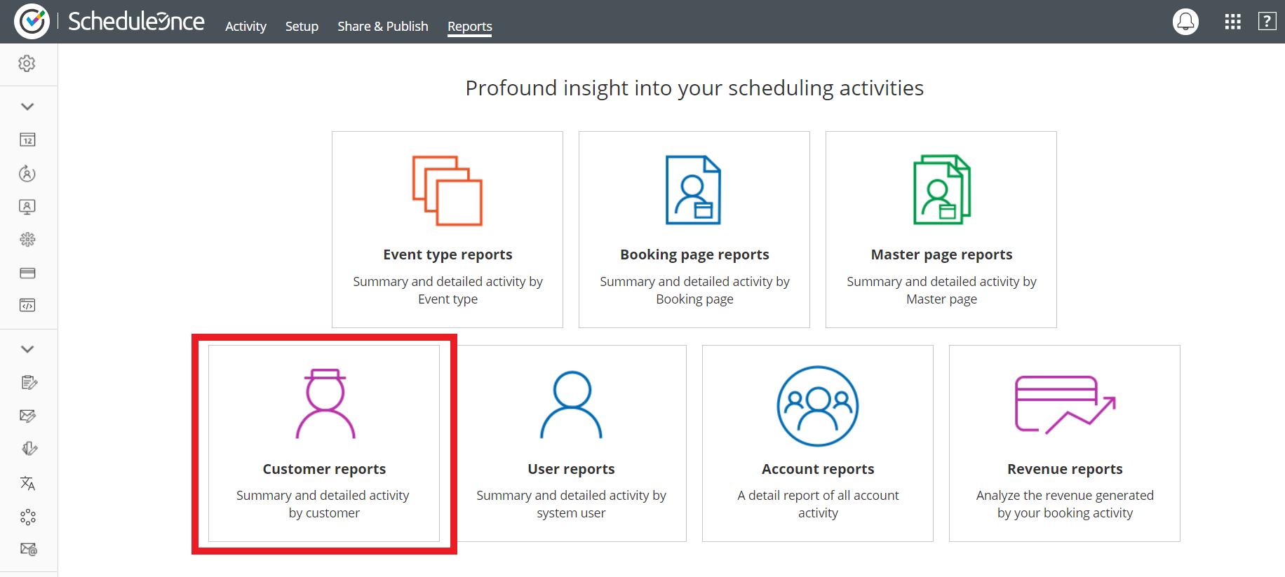The width and height of the screenshot is (1285, 577).
Task: Select the translate language sidebar icon
Action: pos(27,483)
